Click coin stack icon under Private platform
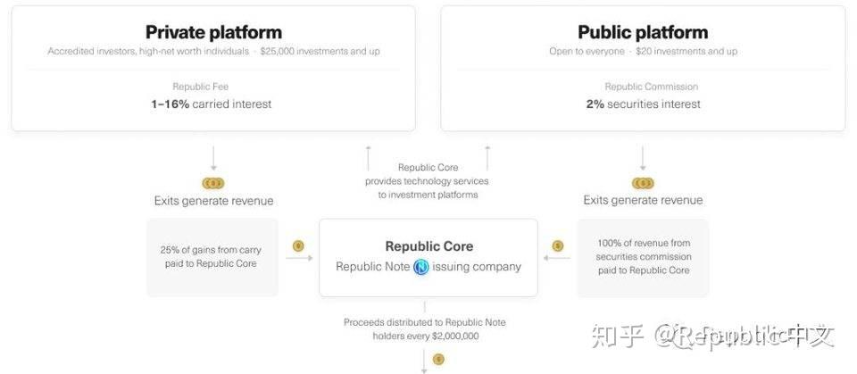Image resolution: width=857 pixels, height=374 pixels. (213, 183)
